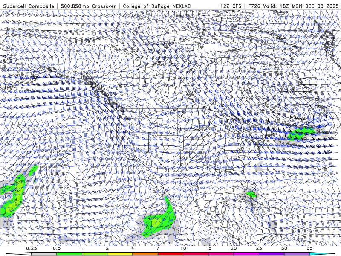The image size is (341, 256).
Task: Click the 'Supercell Composite' title text
Action: pyautogui.click(x=29, y=6)
